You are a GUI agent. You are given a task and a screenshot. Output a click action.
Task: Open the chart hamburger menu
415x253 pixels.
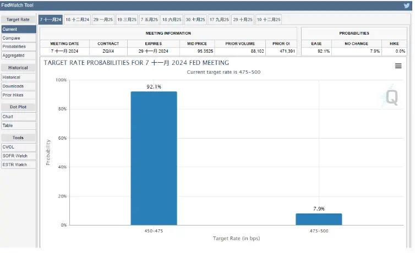(x=398, y=66)
